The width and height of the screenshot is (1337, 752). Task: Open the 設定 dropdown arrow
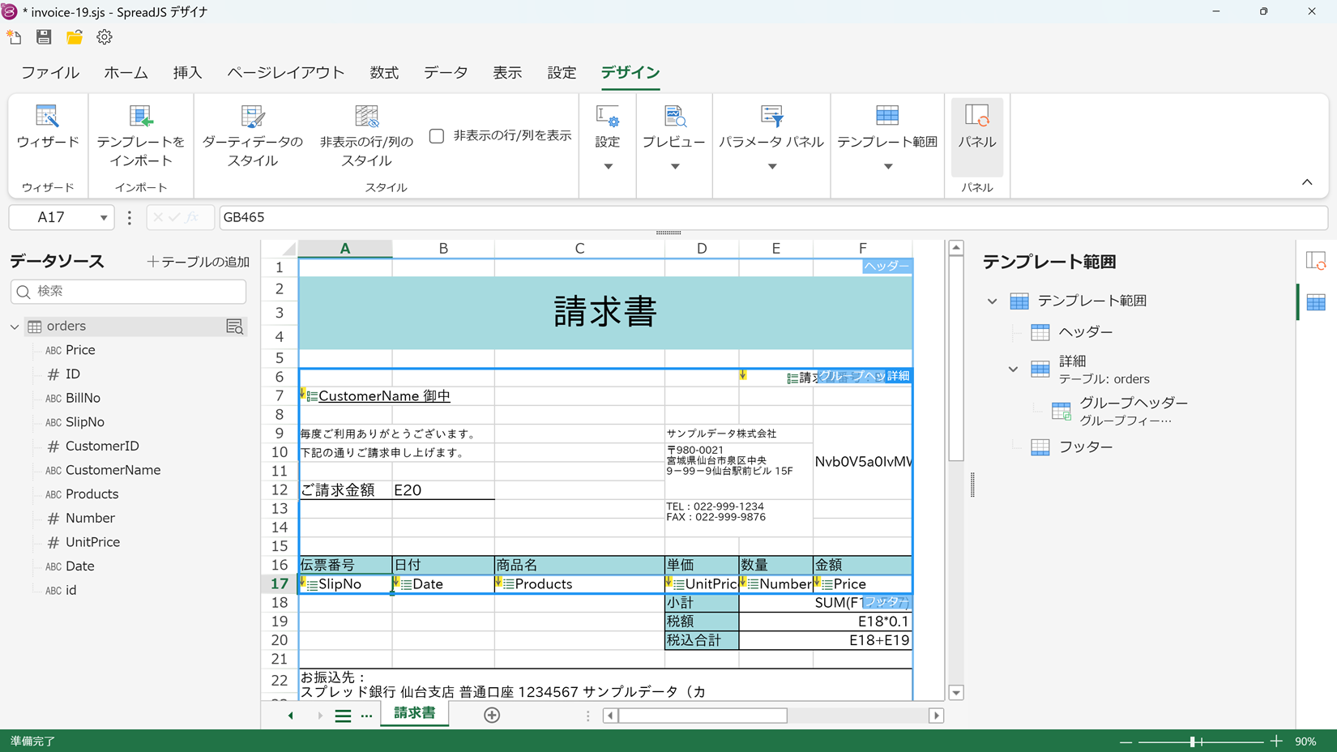[608, 166]
